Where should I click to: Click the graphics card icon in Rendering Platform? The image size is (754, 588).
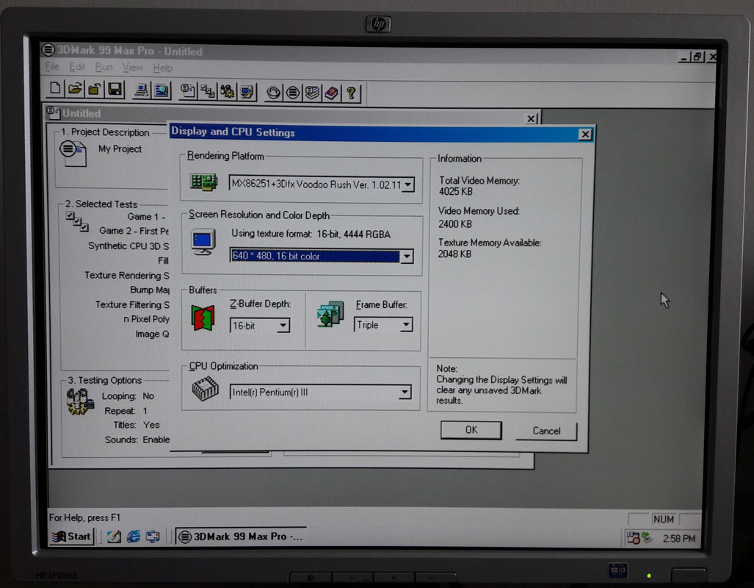click(x=203, y=182)
